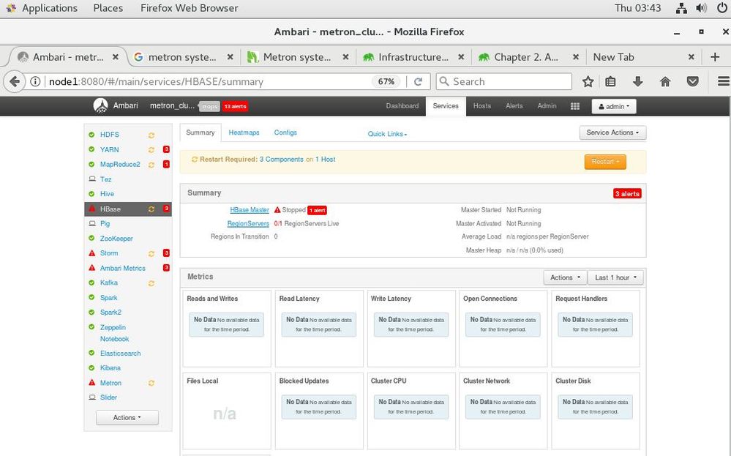Screen dimensions: 731x456
Task: Click the Ambari Metrics alert badge
Action: pos(166,268)
